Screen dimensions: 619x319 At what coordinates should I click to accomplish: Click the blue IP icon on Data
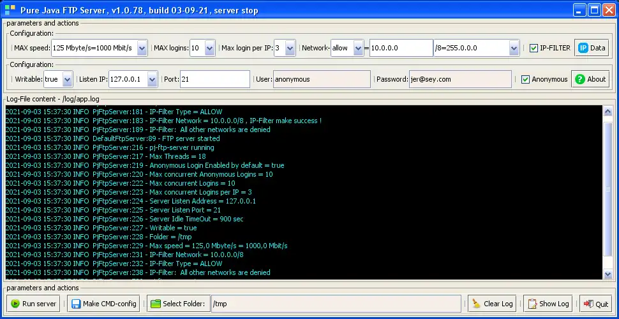tap(583, 48)
